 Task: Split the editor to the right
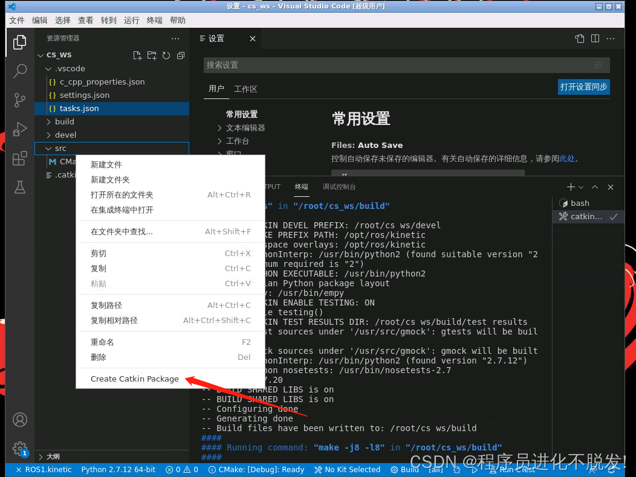[595, 39]
